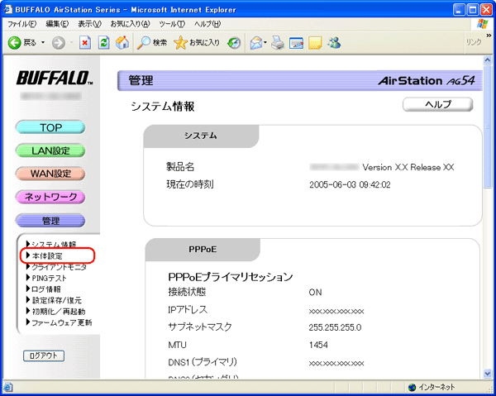Open the Search (検索) toolbar button
The height and width of the screenshot is (396, 496).
[x=152, y=42]
